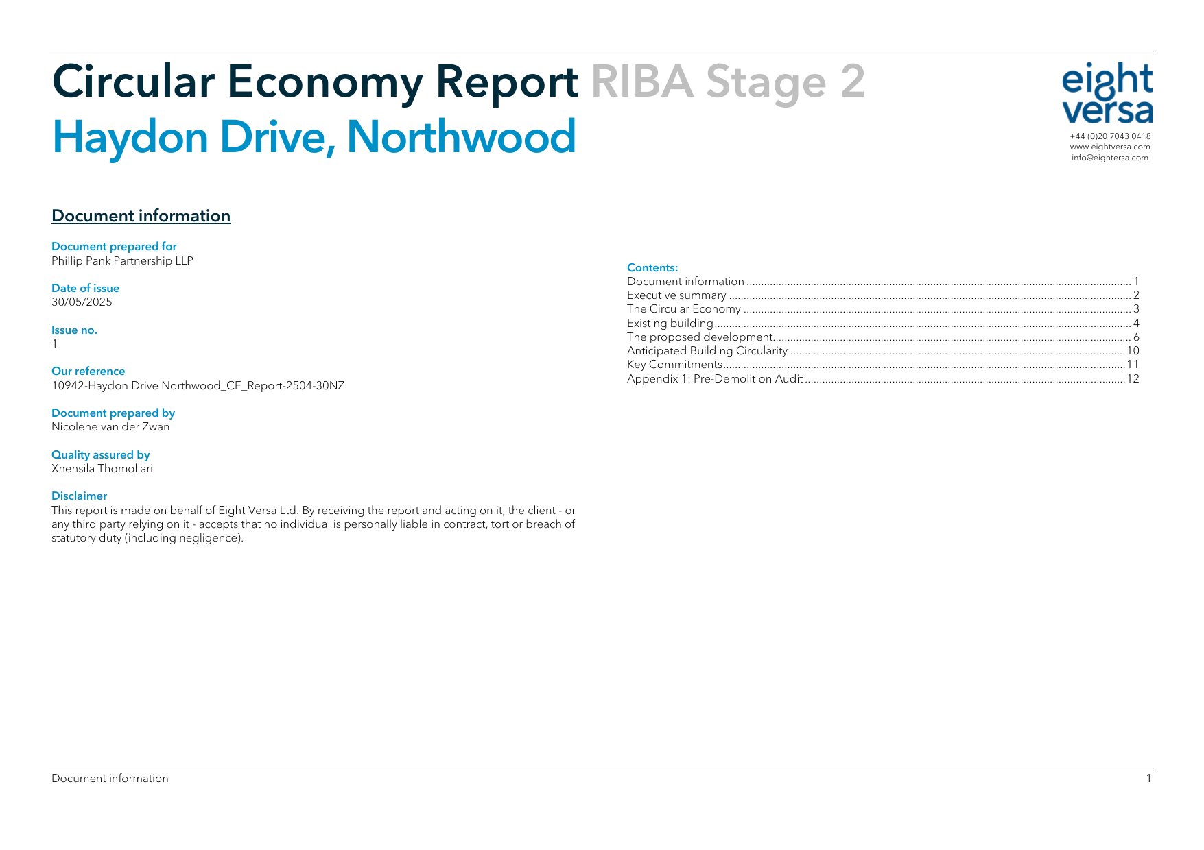The image size is (1204, 850).
Task: Click the +44 (0)20 7043 0418 phone number
Action: tap(1109, 136)
